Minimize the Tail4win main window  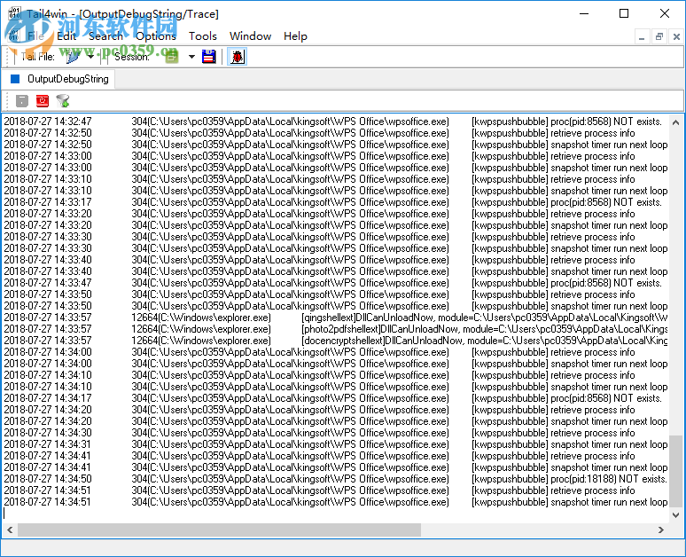(584, 13)
